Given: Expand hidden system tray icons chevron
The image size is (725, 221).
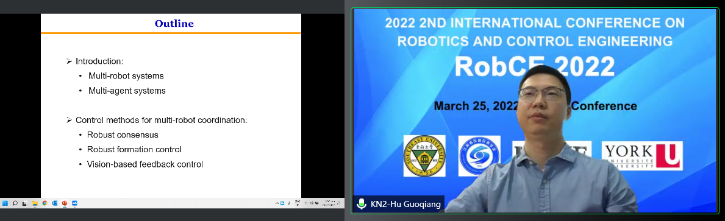Looking at the screenshot, I should coord(277,203).
